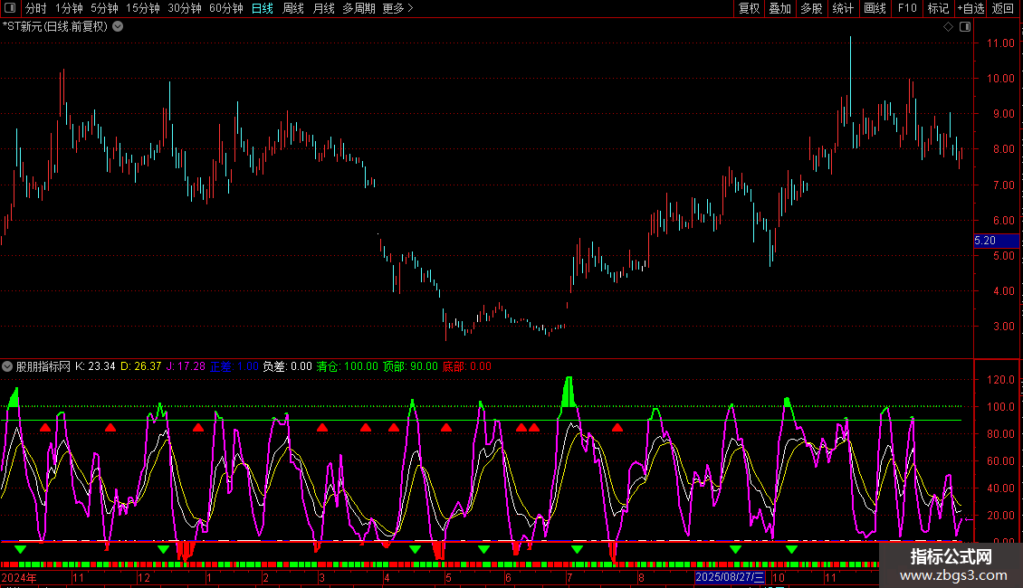Viewport: 1023px width, 588px height.
Task: Toggle 多股 multi-stock view
Action: 811,8
